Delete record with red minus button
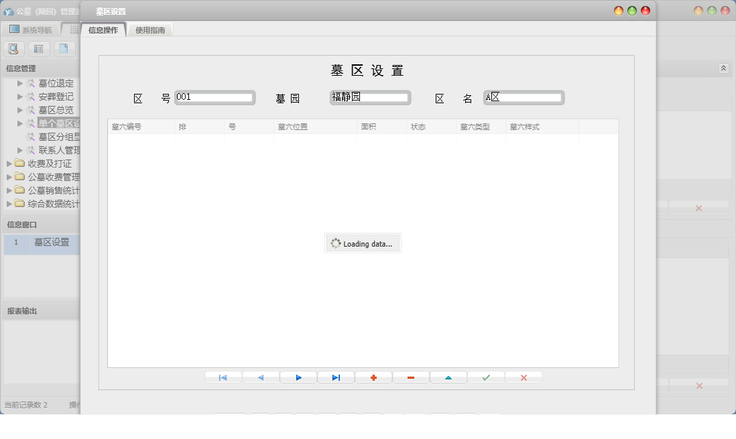The width and height of the screenshot is (736, 439). pyautogui.click(x=411, y=378)
